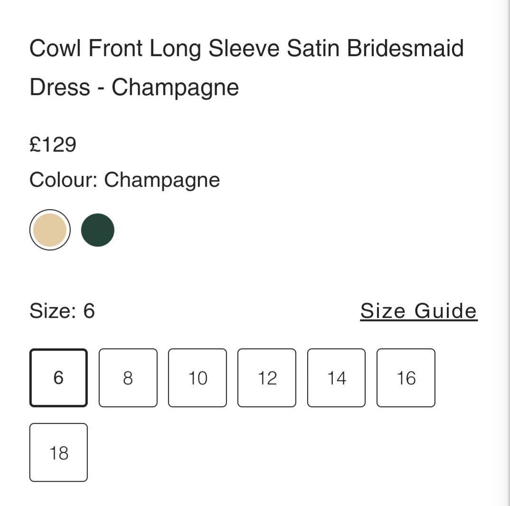Select the Champagne colour swatch
510x506 pixels.
(x=50, y=230)
